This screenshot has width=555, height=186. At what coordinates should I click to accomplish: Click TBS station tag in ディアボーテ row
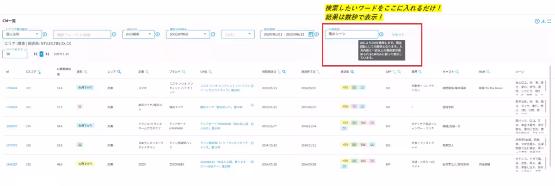tap(363, 123)
